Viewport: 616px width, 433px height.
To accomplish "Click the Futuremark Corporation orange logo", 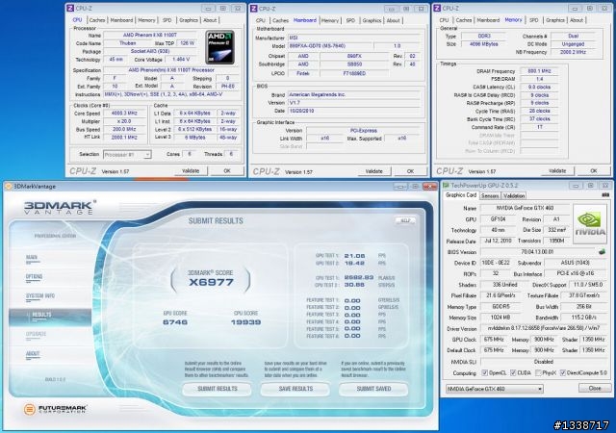I will click(30, 409).
